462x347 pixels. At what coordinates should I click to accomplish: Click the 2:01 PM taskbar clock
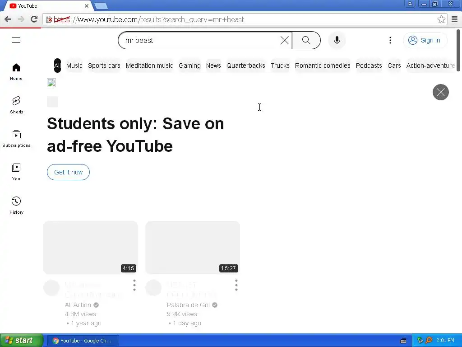pos(445,340)
